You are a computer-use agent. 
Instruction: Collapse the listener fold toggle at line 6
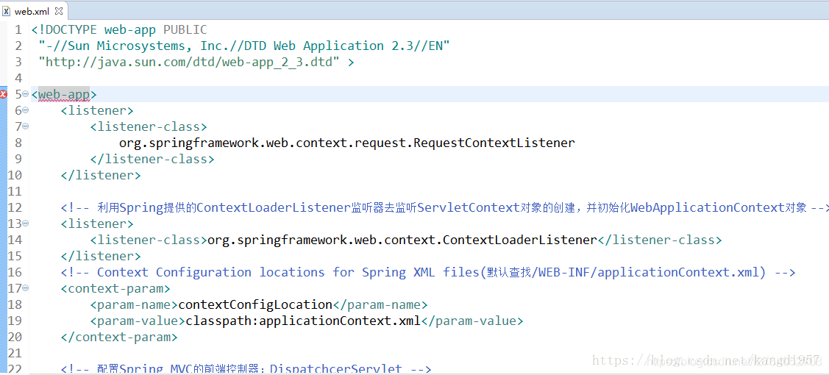[x=25, y=110]
